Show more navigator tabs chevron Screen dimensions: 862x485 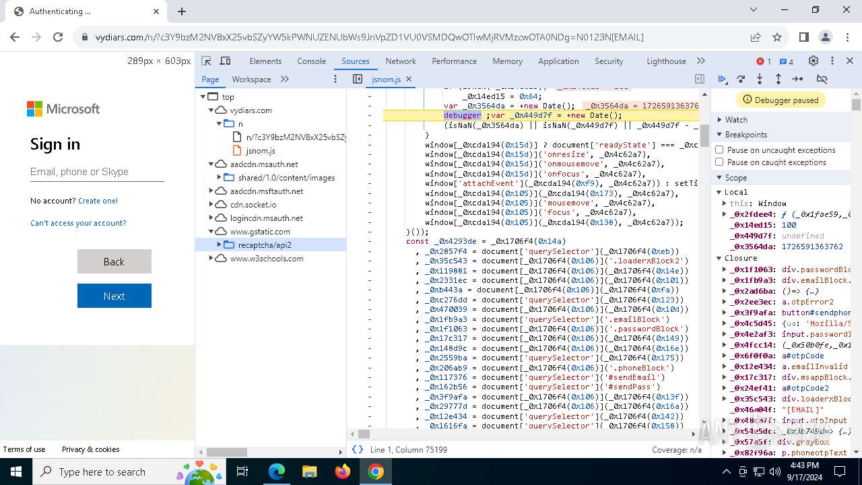point(285,79)
